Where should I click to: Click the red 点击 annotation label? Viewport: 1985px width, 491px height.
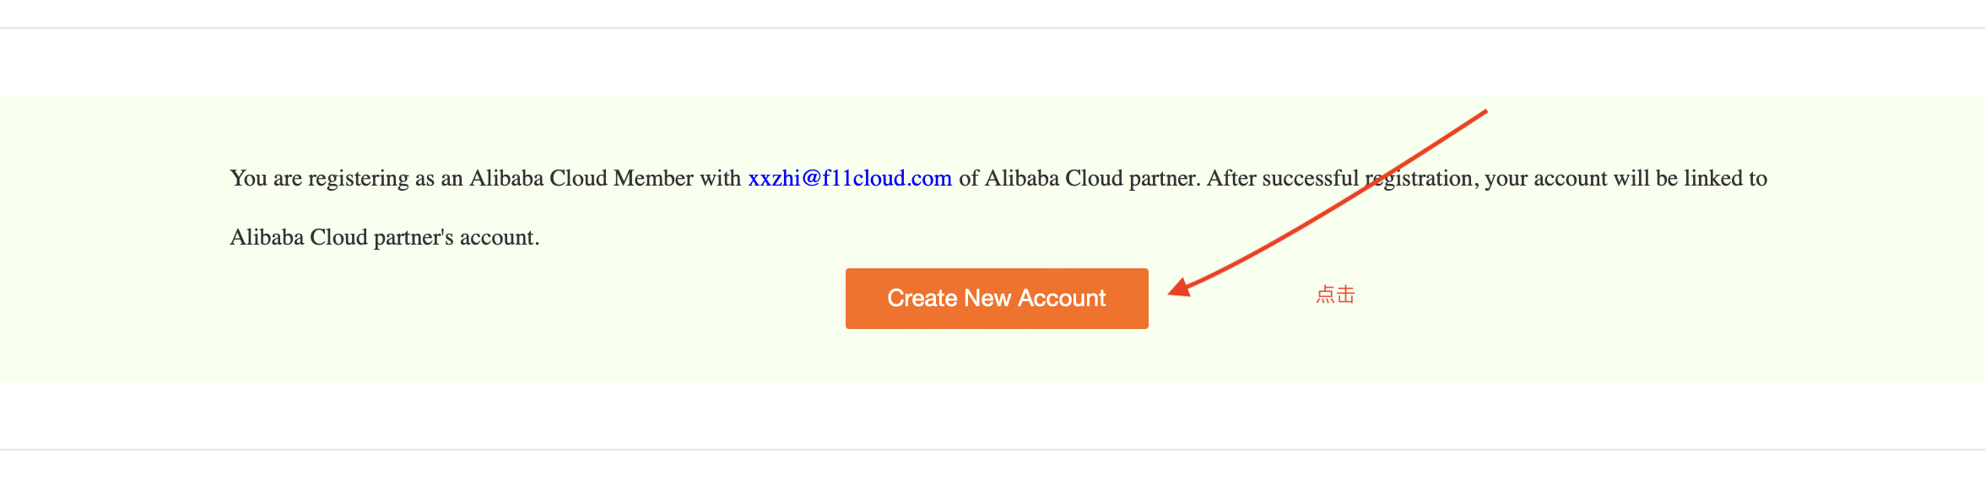point(1335,294)
